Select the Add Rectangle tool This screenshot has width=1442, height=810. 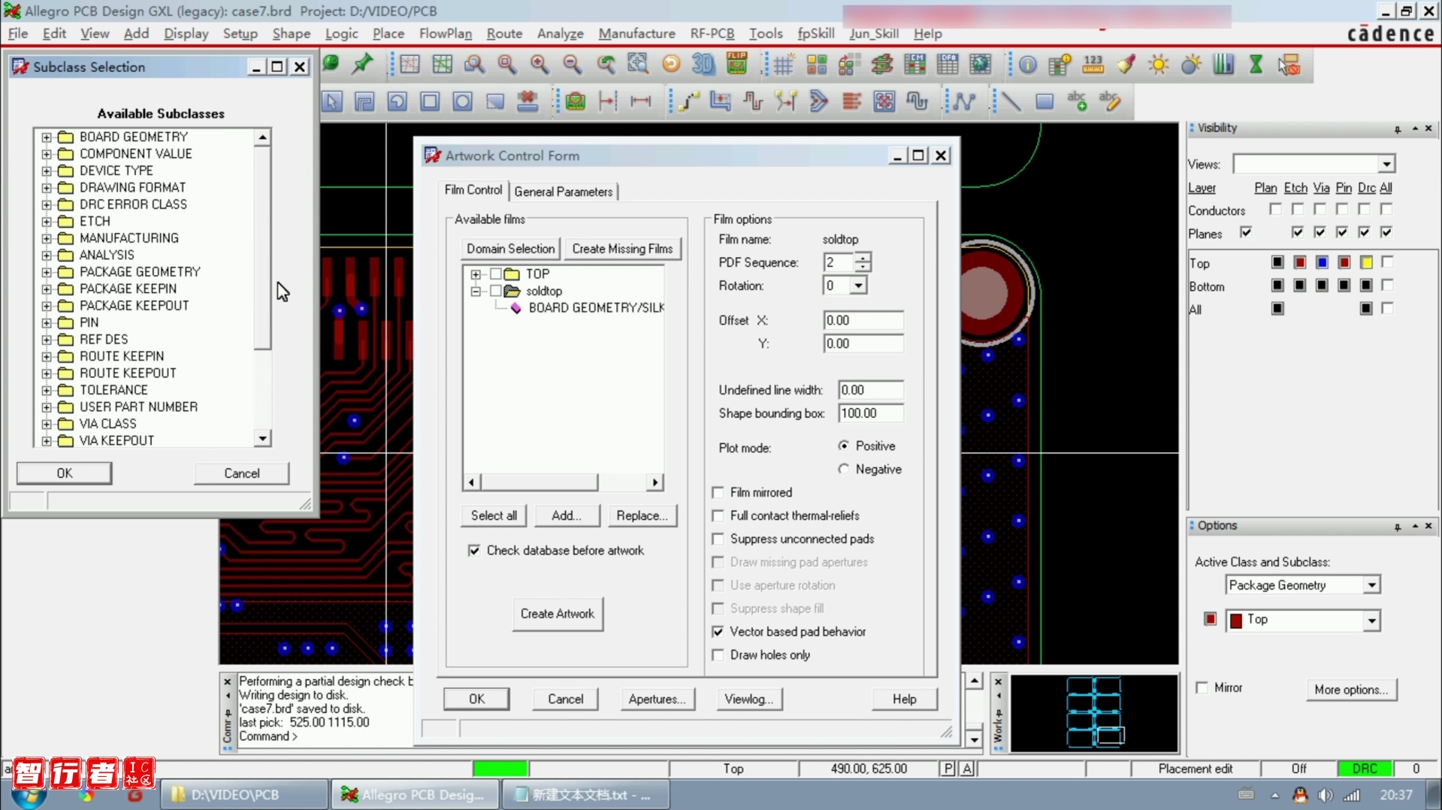1044,101
